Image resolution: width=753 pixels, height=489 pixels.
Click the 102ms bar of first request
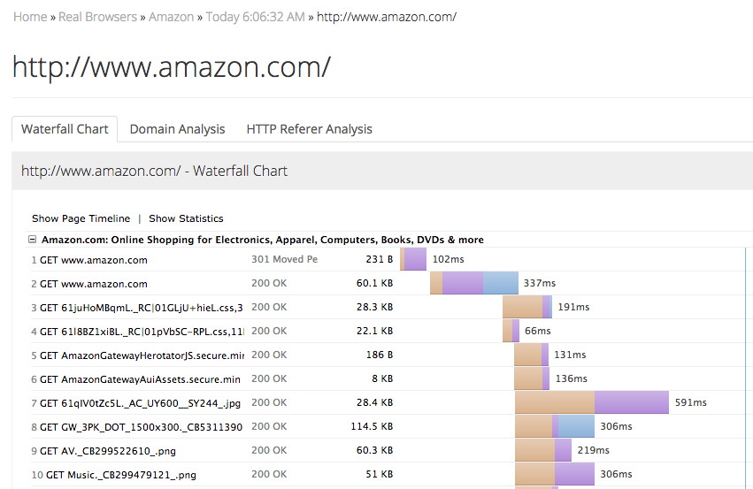[x=413, y=260]
